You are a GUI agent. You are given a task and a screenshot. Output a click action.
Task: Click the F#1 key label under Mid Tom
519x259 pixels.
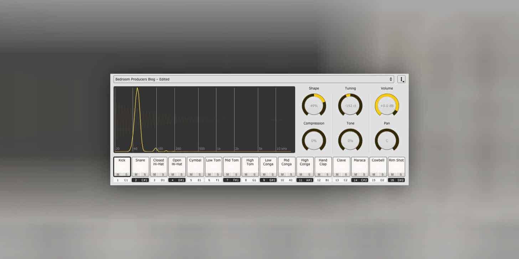point(236,180)
